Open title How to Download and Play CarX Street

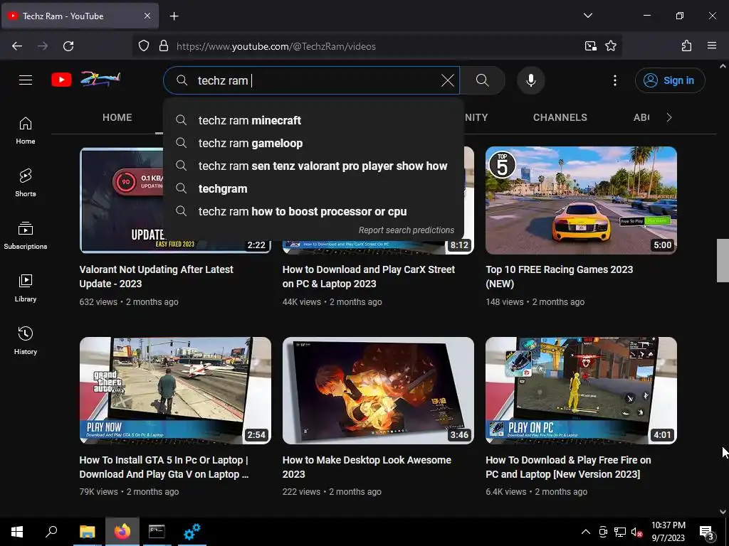coord(368,277)
